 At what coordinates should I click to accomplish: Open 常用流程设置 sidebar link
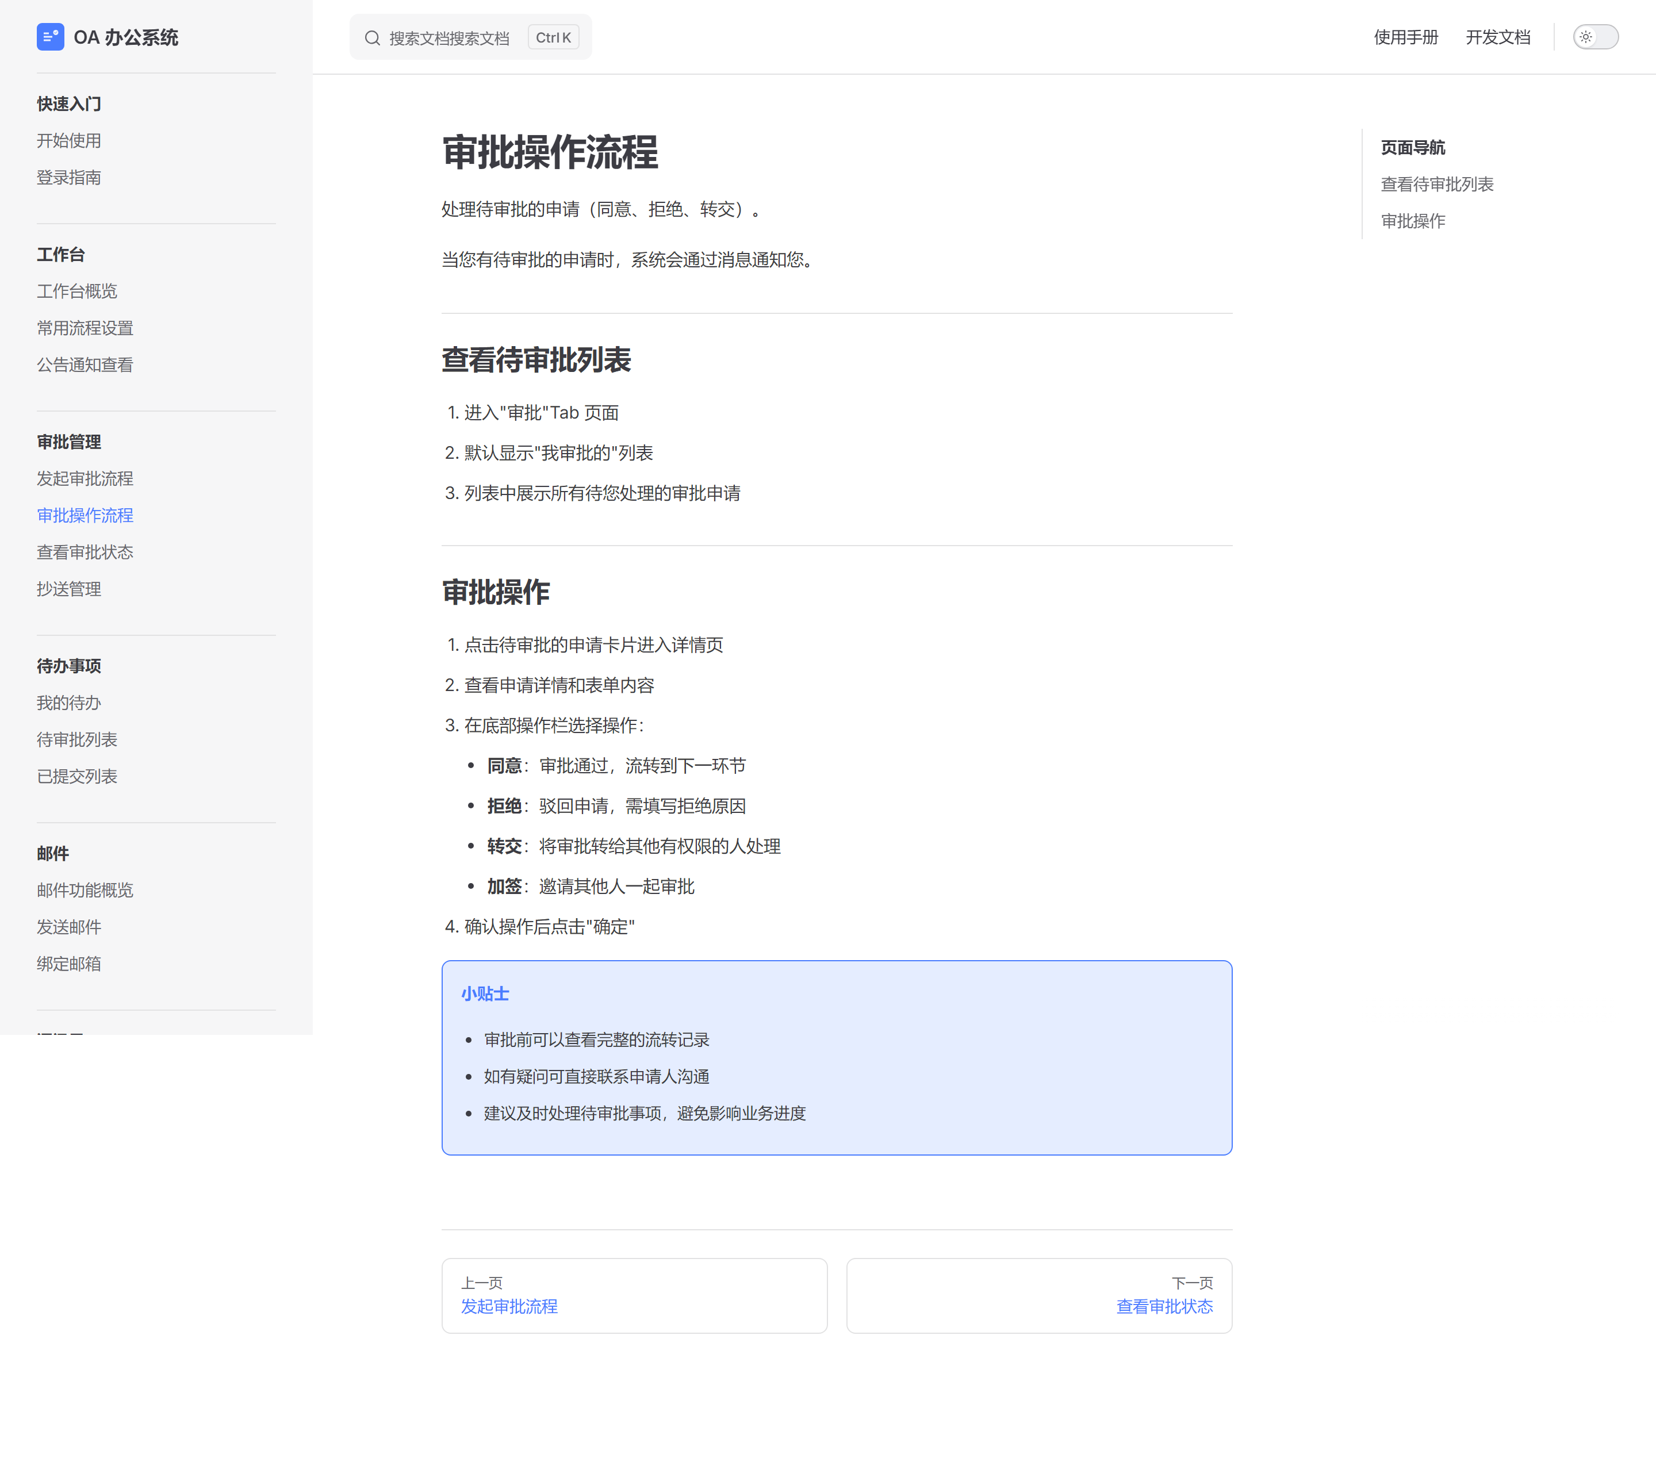[x=85, y=327]
